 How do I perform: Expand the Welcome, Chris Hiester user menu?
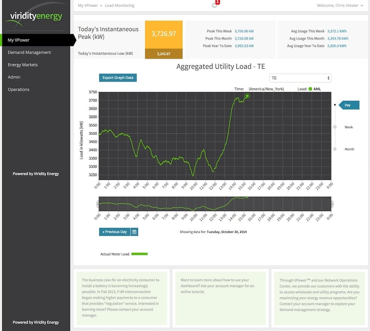(x=340, y=6)
